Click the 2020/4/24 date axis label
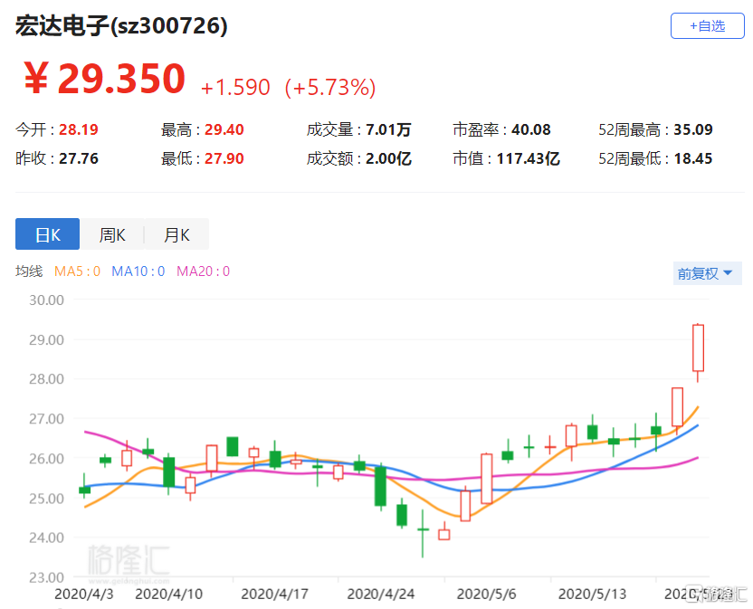The width and height of the screenshot is (753, 609). (x=381, y=595)
